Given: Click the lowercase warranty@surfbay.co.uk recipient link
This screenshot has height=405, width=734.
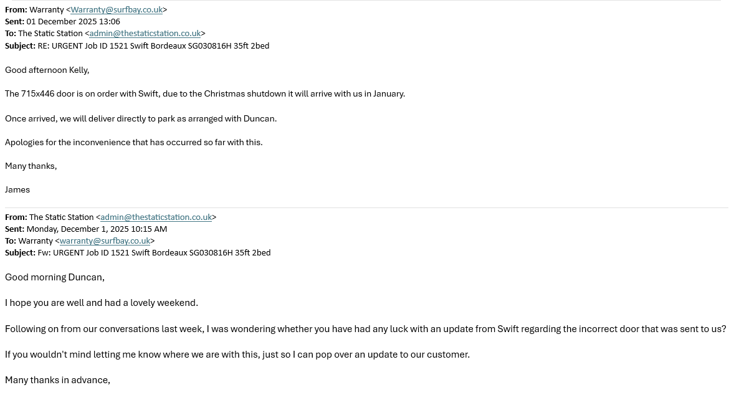Looking at the screenshot, I should 105,241.
